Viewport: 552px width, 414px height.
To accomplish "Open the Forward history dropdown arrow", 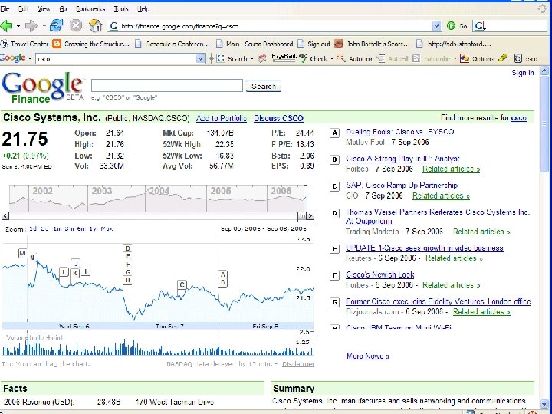I will [44, 26].
